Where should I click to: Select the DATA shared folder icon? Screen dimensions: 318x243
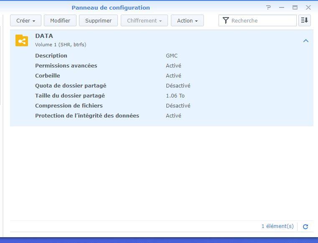(22, 40)
